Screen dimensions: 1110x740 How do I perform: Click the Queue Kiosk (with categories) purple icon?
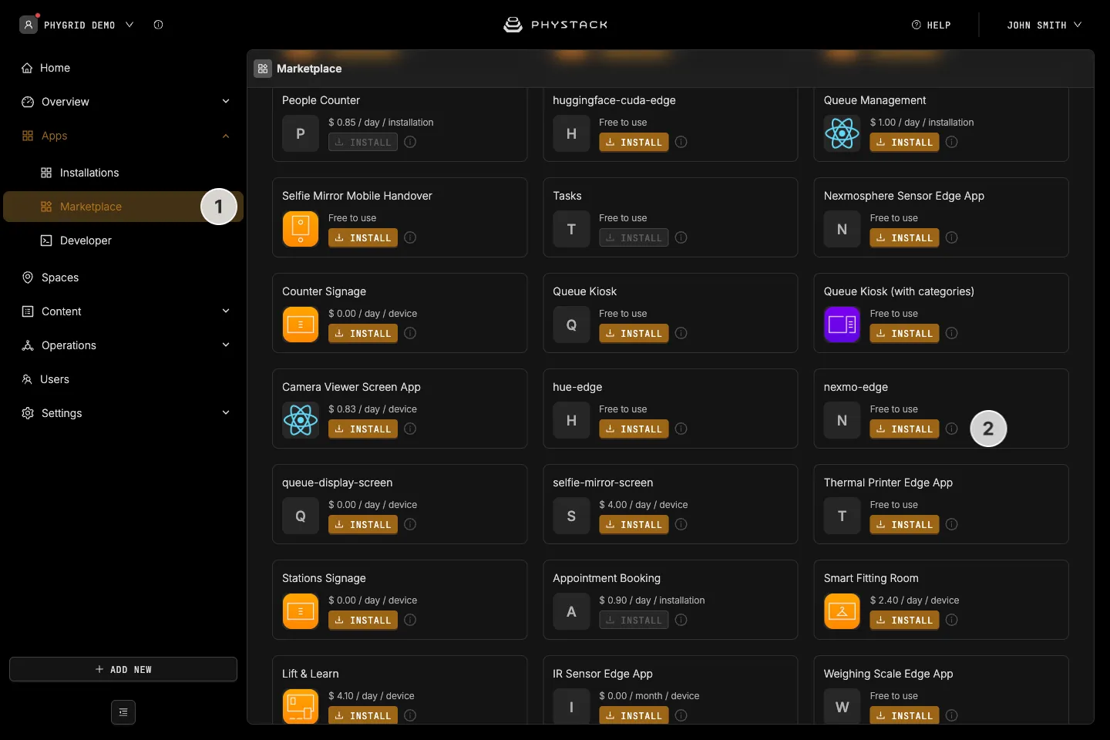point(842,325)
